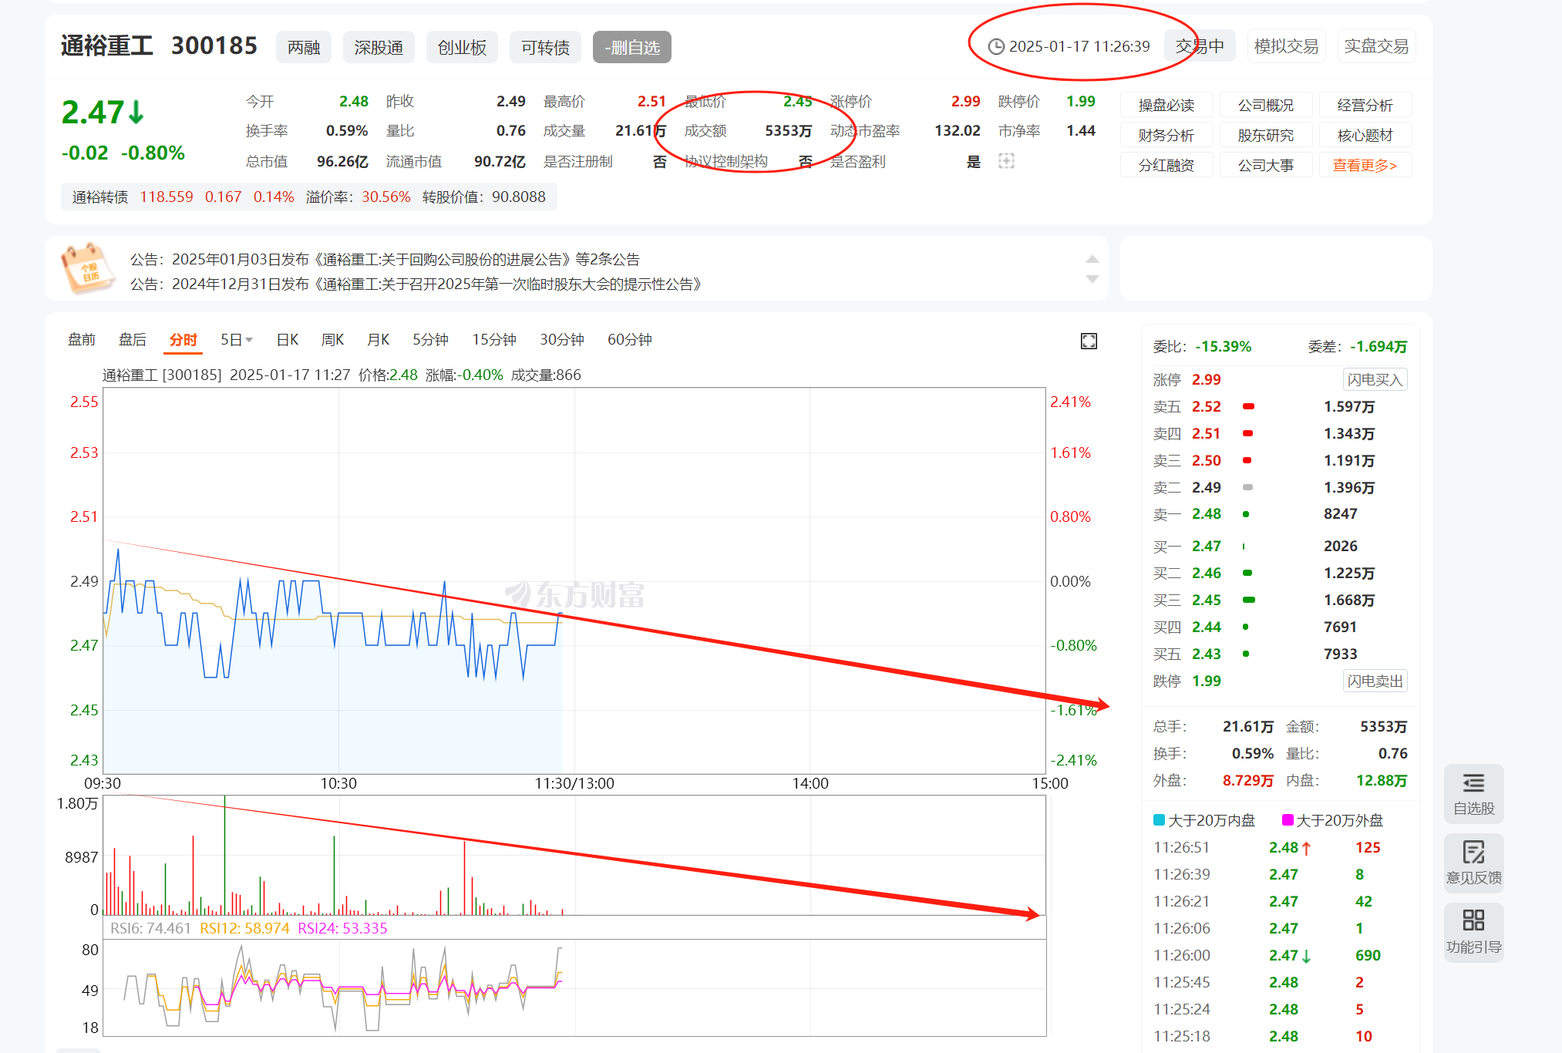Open the 自选股 sidebar icon
The image size is (1562, 1053).
[x=1473, y=793]
